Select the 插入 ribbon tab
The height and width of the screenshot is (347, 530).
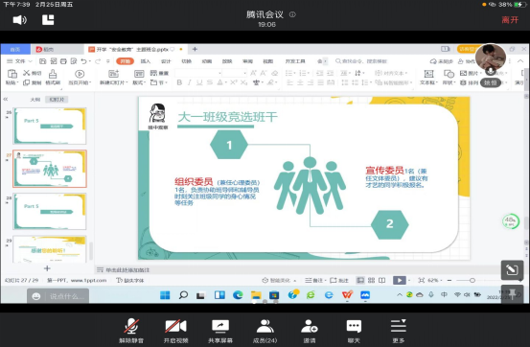(x=146, y=61)
